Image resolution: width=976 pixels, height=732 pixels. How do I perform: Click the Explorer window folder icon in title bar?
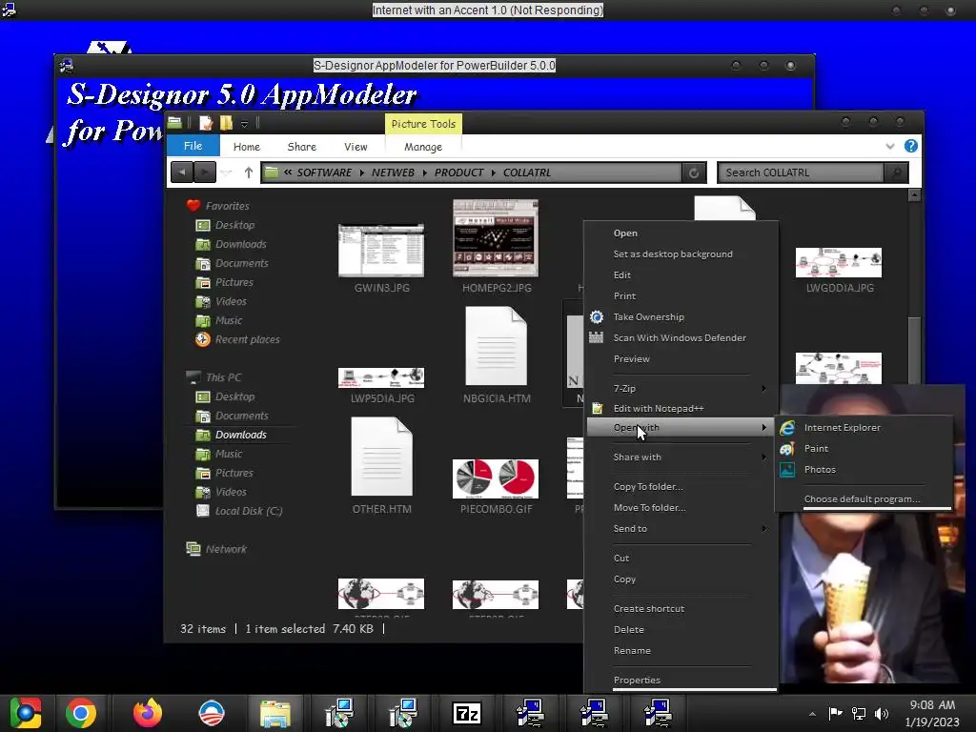[x=175, y=123]
